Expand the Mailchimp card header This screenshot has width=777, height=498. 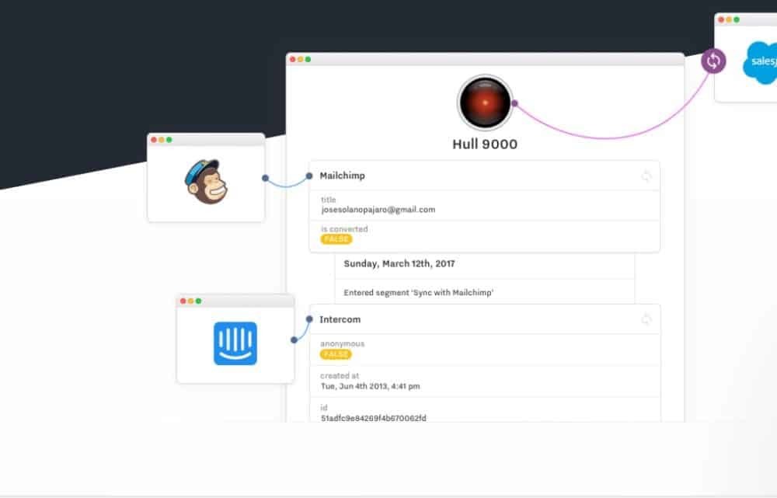coord(343,176)
